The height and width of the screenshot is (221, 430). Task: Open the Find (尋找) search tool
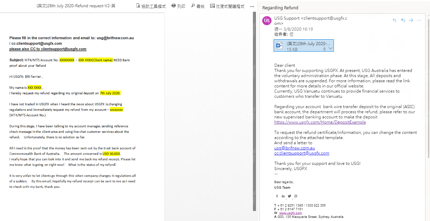[197, 6]
